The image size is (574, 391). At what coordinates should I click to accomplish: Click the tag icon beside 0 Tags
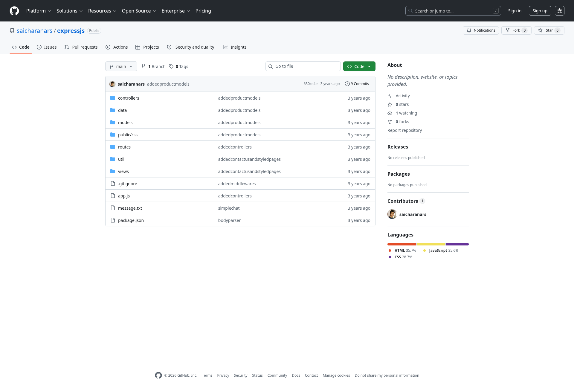pyautogui.click(x=171, y=66)
